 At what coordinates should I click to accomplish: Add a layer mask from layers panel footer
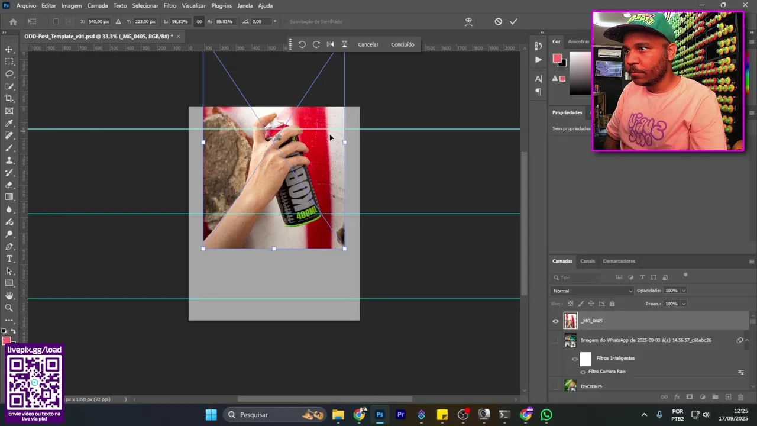tap(690, 397)
